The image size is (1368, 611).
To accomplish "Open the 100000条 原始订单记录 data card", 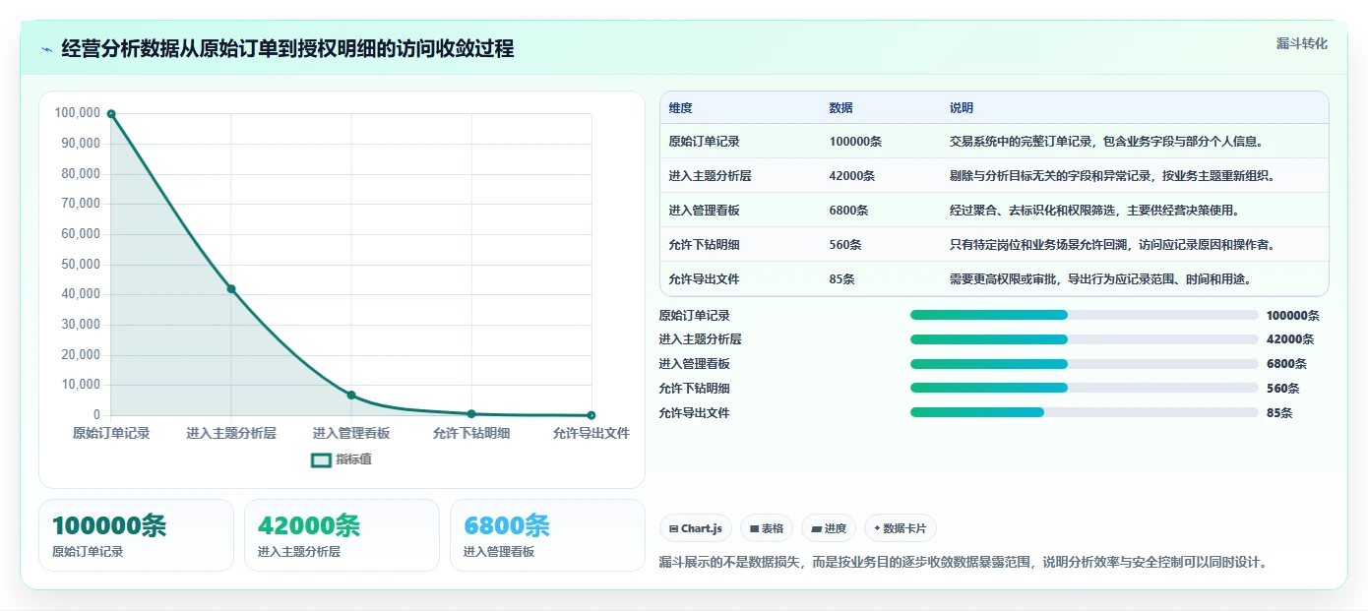I will pos(136,535).
